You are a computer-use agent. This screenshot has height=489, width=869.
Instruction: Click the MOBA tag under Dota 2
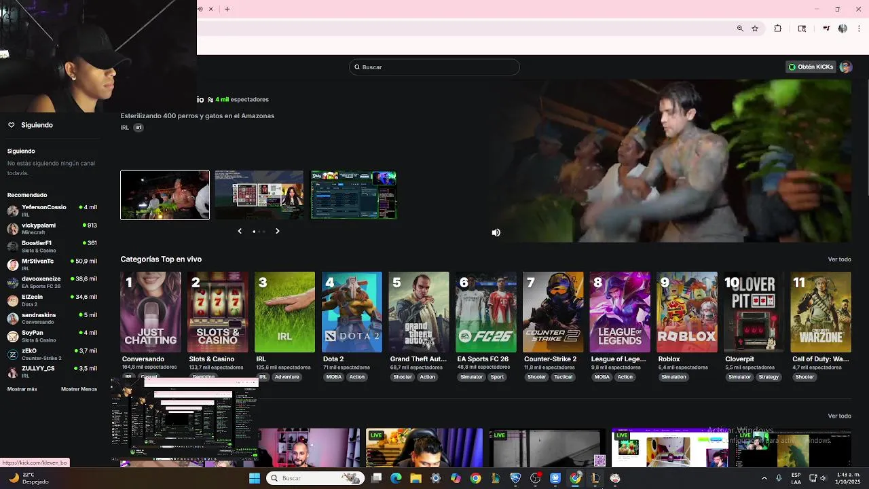[x=334, y=377]
